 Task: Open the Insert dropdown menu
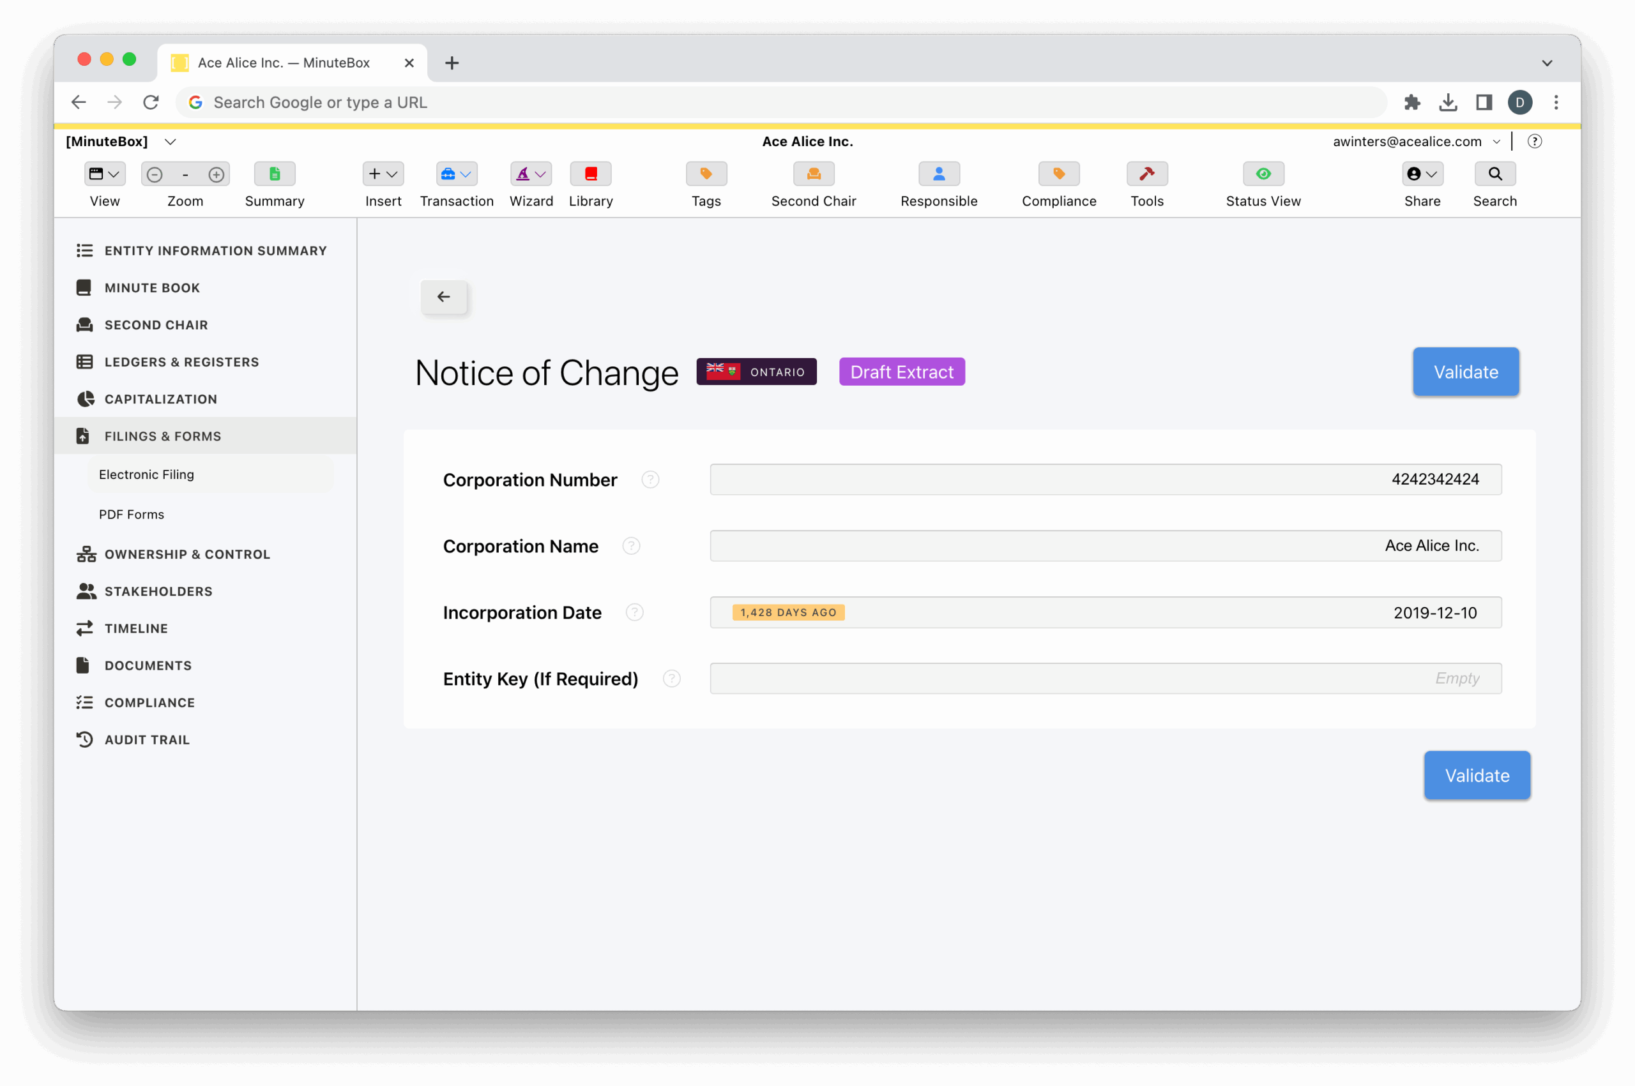(x=383, y=174)
